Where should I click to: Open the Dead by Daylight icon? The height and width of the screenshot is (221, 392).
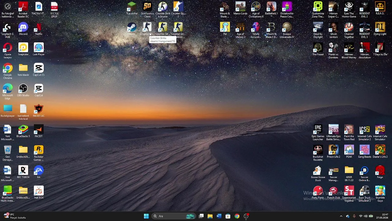(x=318, y=30)
